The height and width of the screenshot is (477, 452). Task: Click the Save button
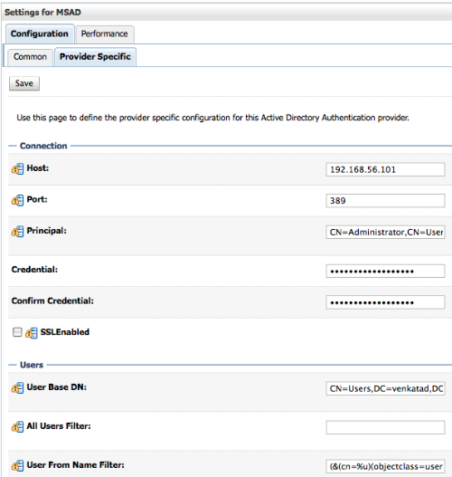click(x=24, y=83)
